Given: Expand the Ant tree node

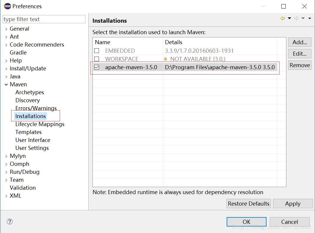Looking at the screenshot, I should (x=6, y=37).
